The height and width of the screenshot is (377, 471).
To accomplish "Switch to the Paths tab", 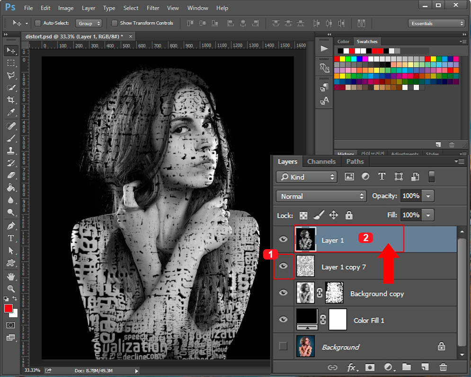I will coord(355,162).
